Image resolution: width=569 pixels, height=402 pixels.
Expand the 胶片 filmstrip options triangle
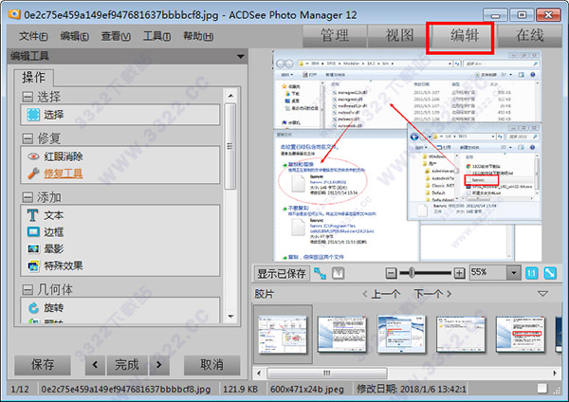[x=542, y=294]
